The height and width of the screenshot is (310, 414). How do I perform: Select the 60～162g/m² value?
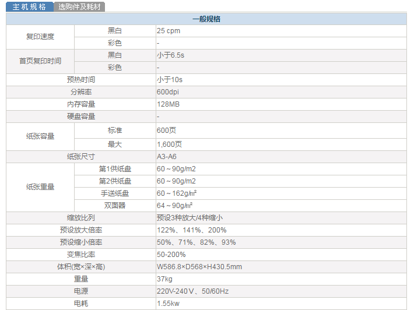pyautogui.click(x=177, y=193)
